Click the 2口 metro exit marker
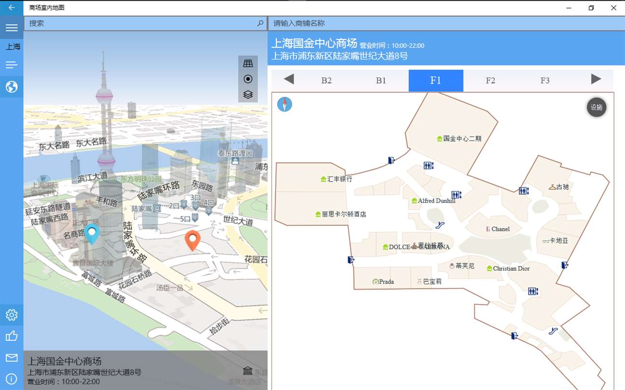 tap(183, 206)
